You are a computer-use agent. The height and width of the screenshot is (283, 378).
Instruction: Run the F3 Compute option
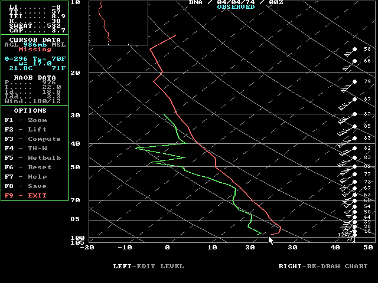32,139
